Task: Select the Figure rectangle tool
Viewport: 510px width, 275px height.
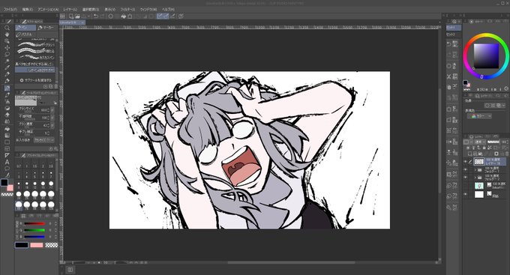Action: point(7,142)
